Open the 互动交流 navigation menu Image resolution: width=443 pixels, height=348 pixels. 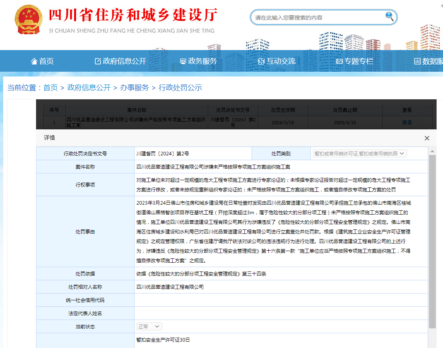pos(277,61)
